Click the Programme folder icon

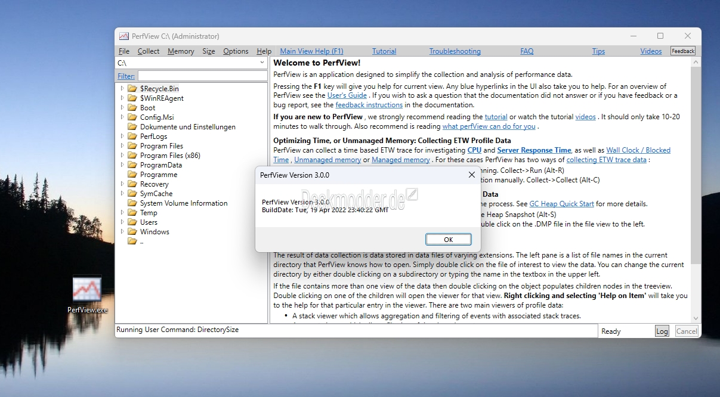coord(132,175)
